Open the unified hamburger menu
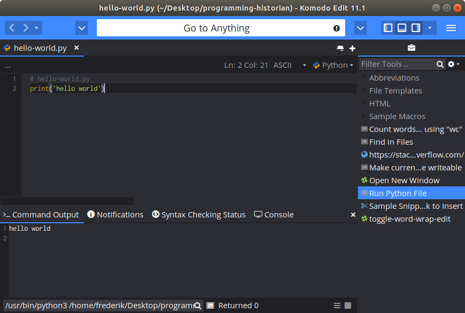Screen dimensions: 465x313 451,28
